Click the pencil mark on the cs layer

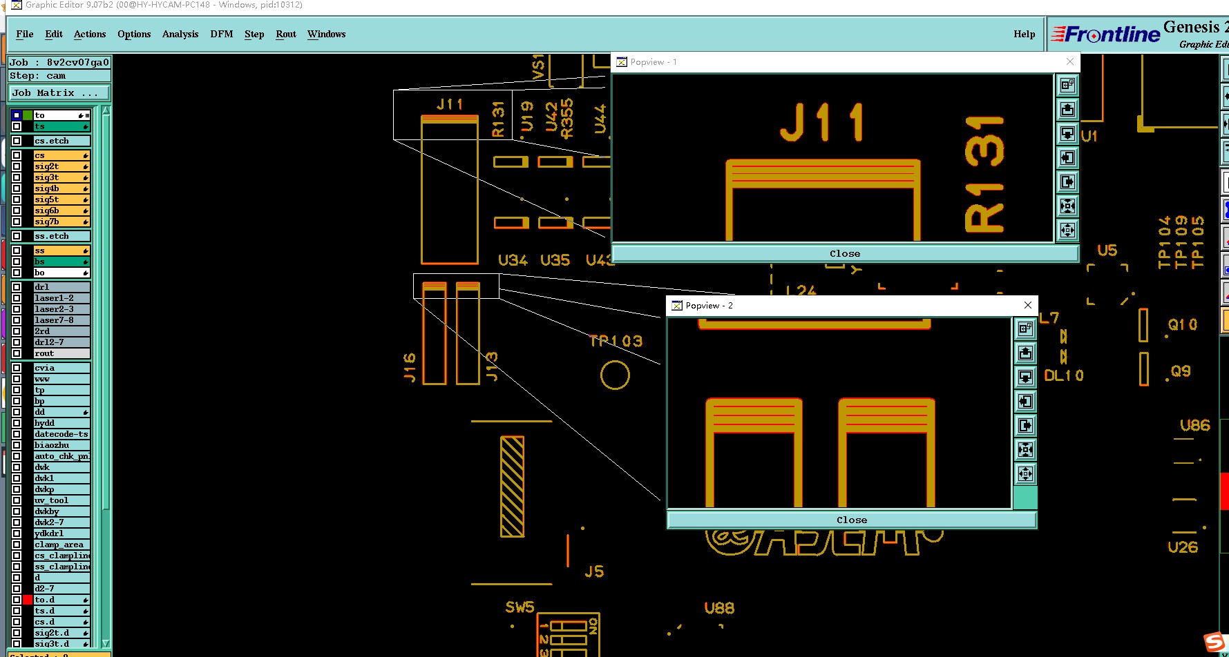click(86, 156)
